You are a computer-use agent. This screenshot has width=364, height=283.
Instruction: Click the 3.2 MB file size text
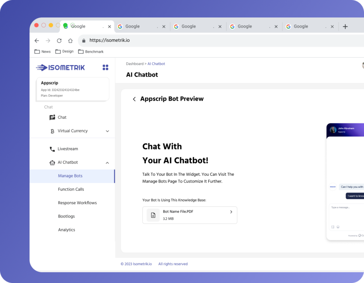168,219
